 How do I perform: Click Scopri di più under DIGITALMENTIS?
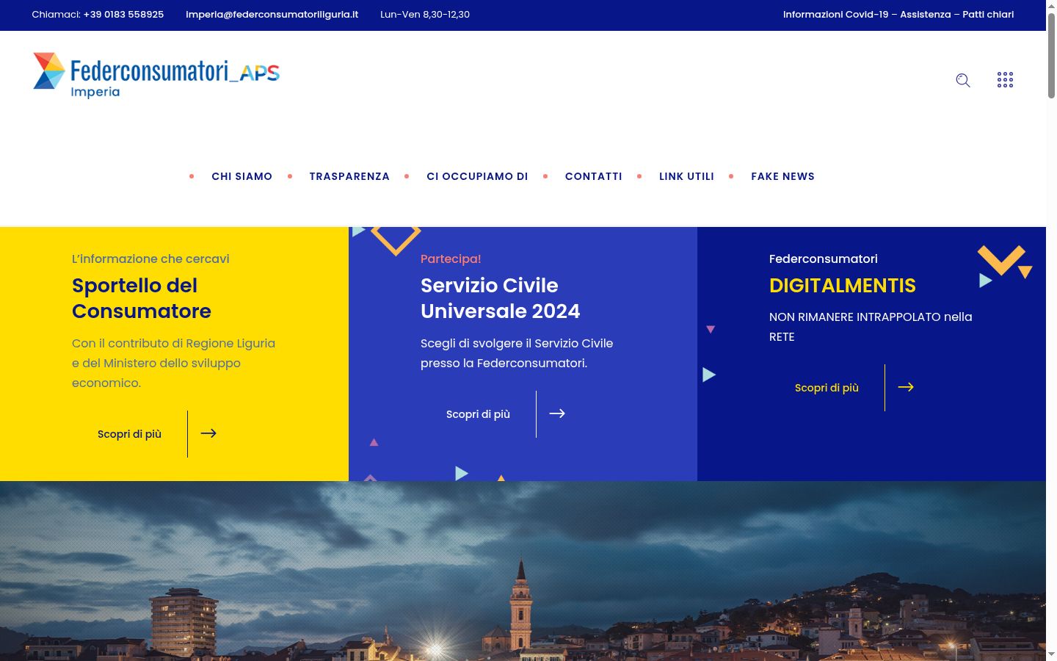[x=827, y=388]
